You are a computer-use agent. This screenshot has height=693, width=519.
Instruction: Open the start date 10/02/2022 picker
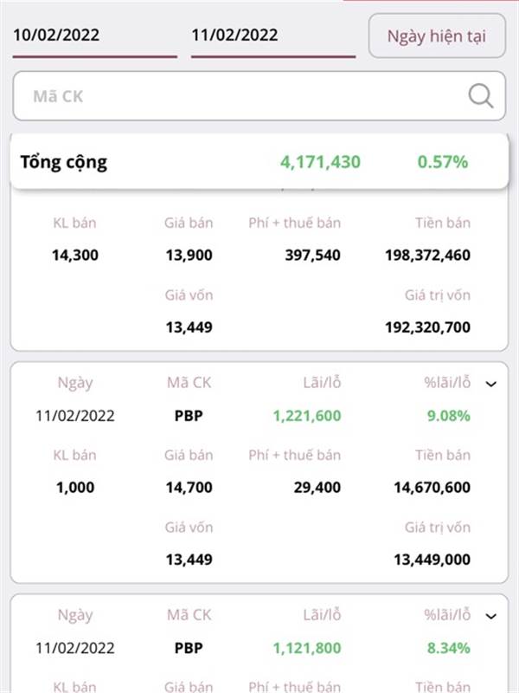(95, 39)
